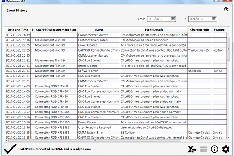The width and height of the screenshot is (234, 156).
Task: Open the event list view icon
Action: [x=203, y=149]
